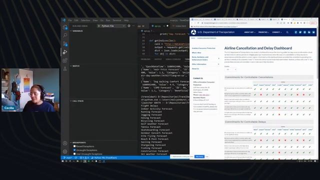Start debugging with the green play arrow
Screen dimensions: 320x180
pyautogui.click(x=99, y=26)
